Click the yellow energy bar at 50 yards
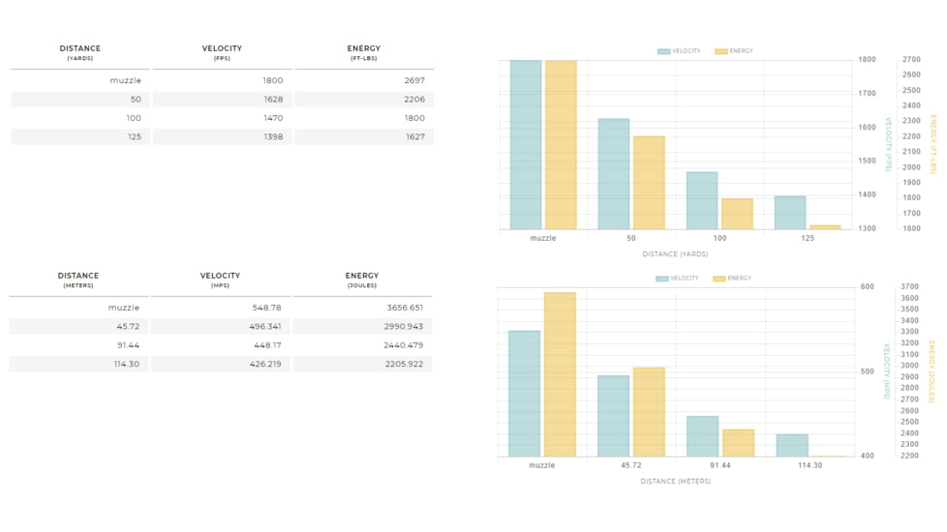The width and height of the screenshot is (947, 532). coord(650,183)
